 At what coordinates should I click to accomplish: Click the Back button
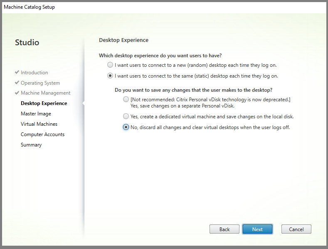[x=224, y=229]
